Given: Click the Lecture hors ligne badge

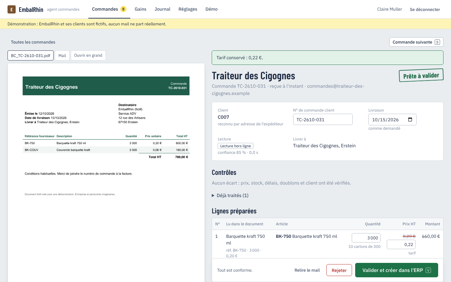Looking at the screenshot, I should 235,146.
